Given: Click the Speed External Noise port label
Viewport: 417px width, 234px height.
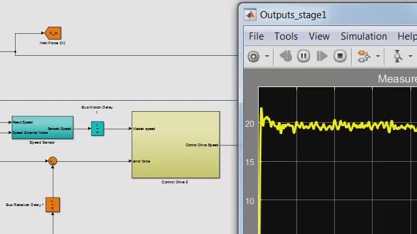Looking at the screenshot, I should pos(30,133).
